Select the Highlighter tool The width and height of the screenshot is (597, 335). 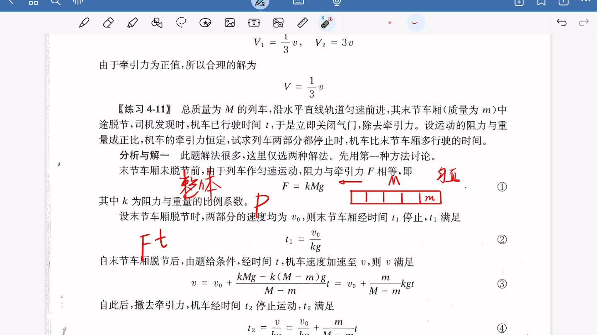pyautogui.click(x=132, y=23)
